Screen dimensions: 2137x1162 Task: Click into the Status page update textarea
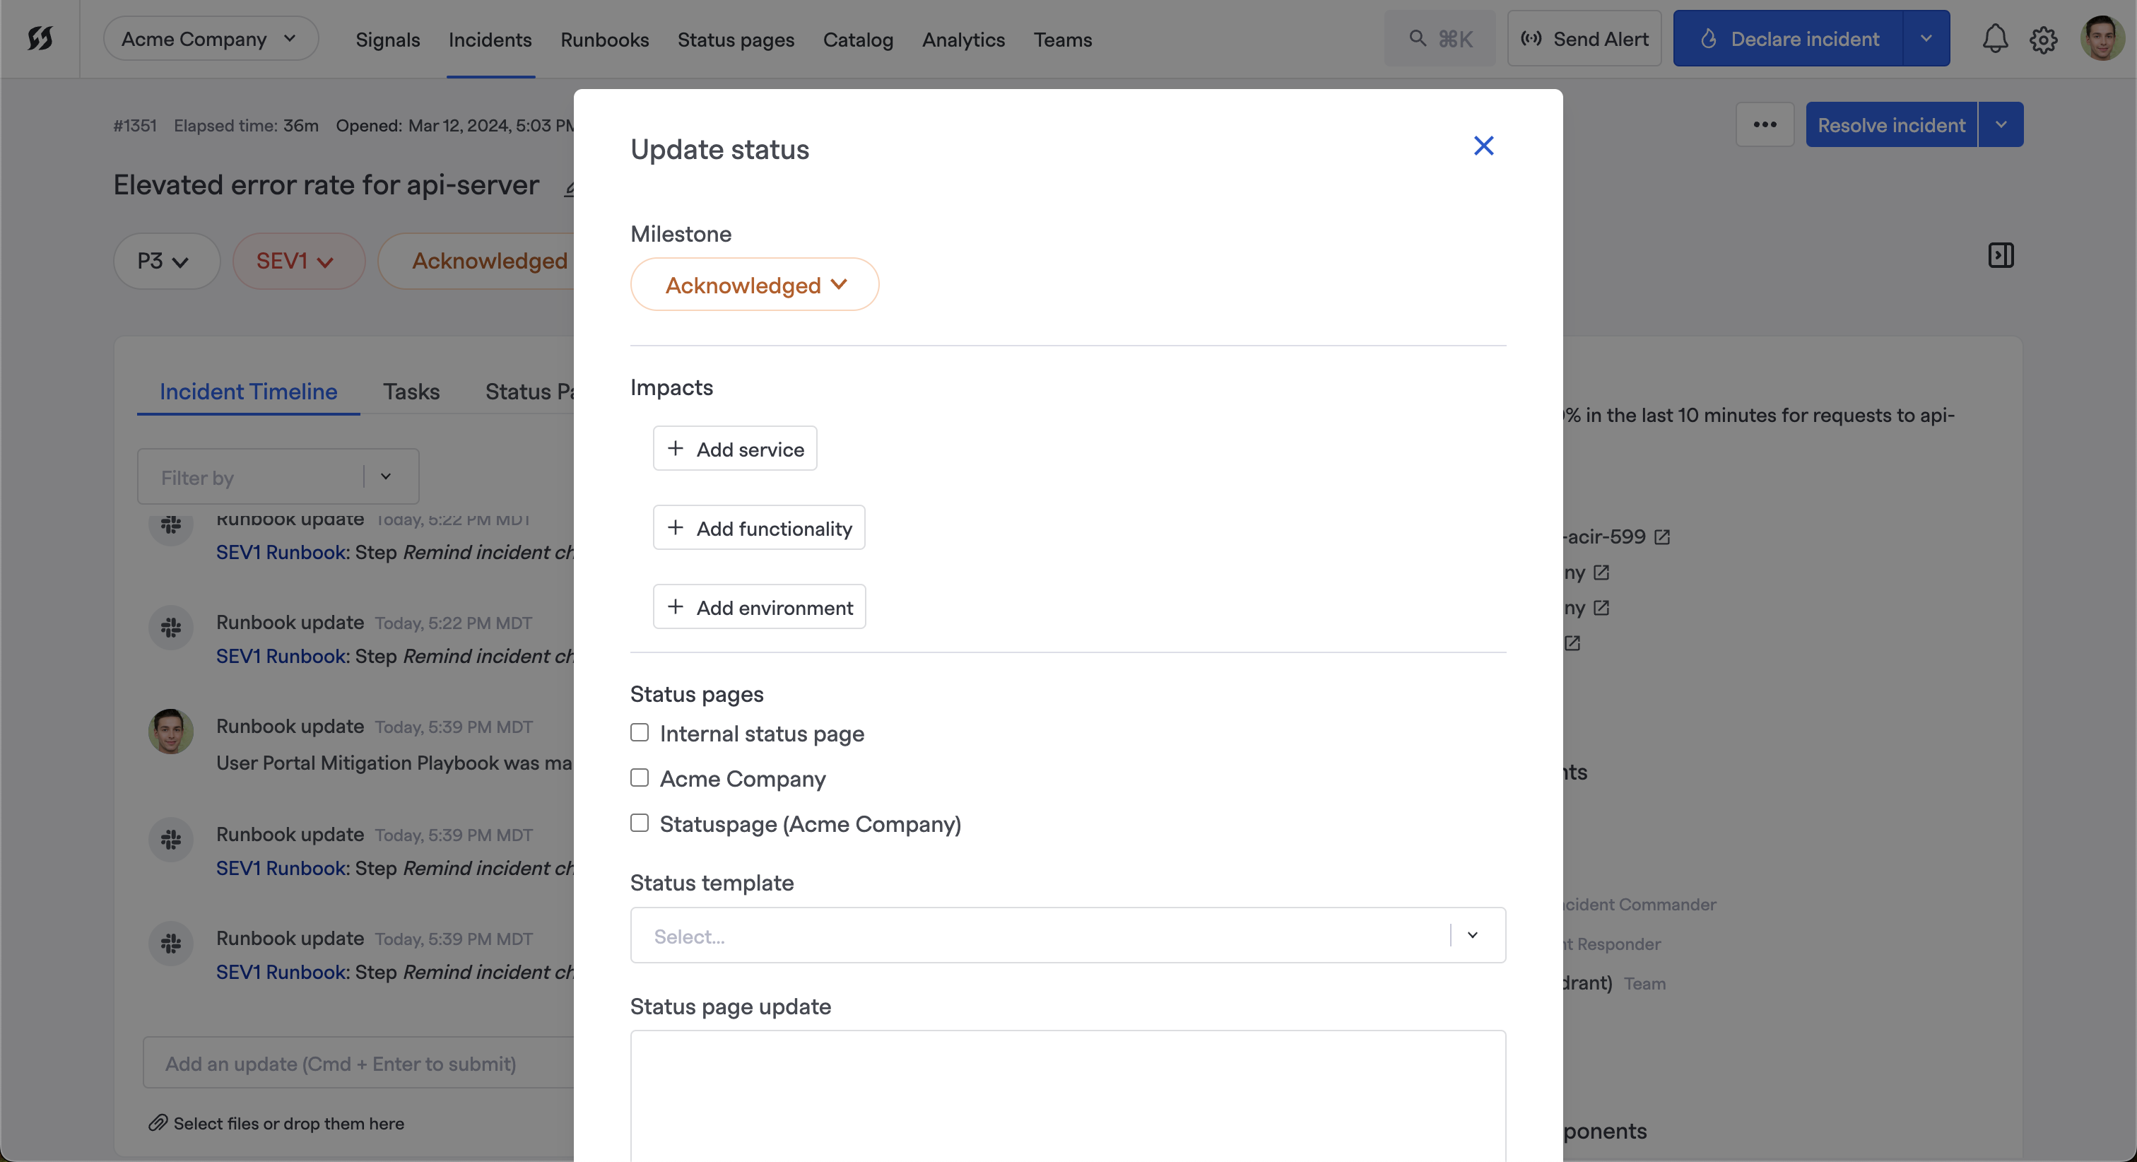coord(1067,1096)
